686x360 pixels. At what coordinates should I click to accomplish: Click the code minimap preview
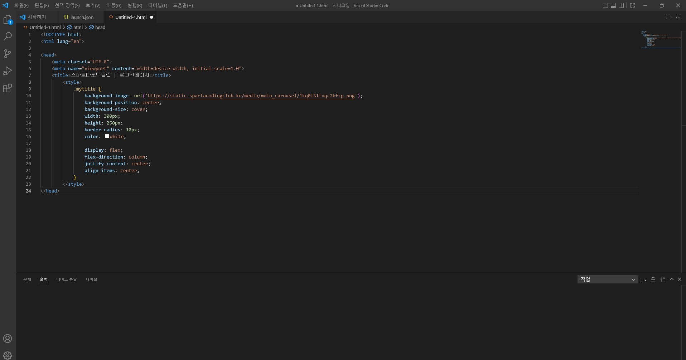point(661,39)
